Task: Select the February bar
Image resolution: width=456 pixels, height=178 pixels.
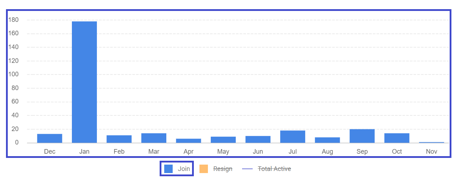Action: pos(119,139)
